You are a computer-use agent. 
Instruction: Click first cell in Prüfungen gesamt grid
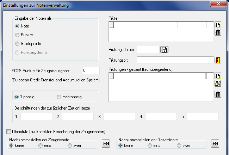(x=160, y=76)
